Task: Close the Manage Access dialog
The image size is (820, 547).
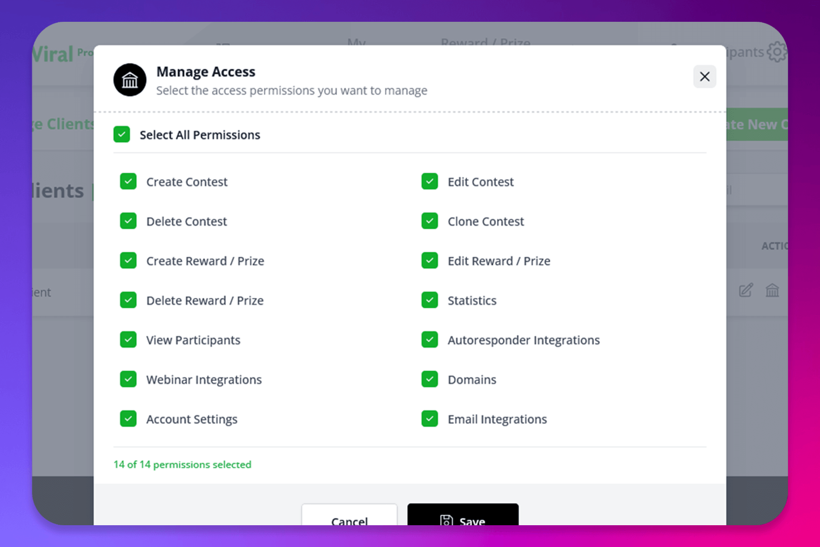Action: (704, 77)
